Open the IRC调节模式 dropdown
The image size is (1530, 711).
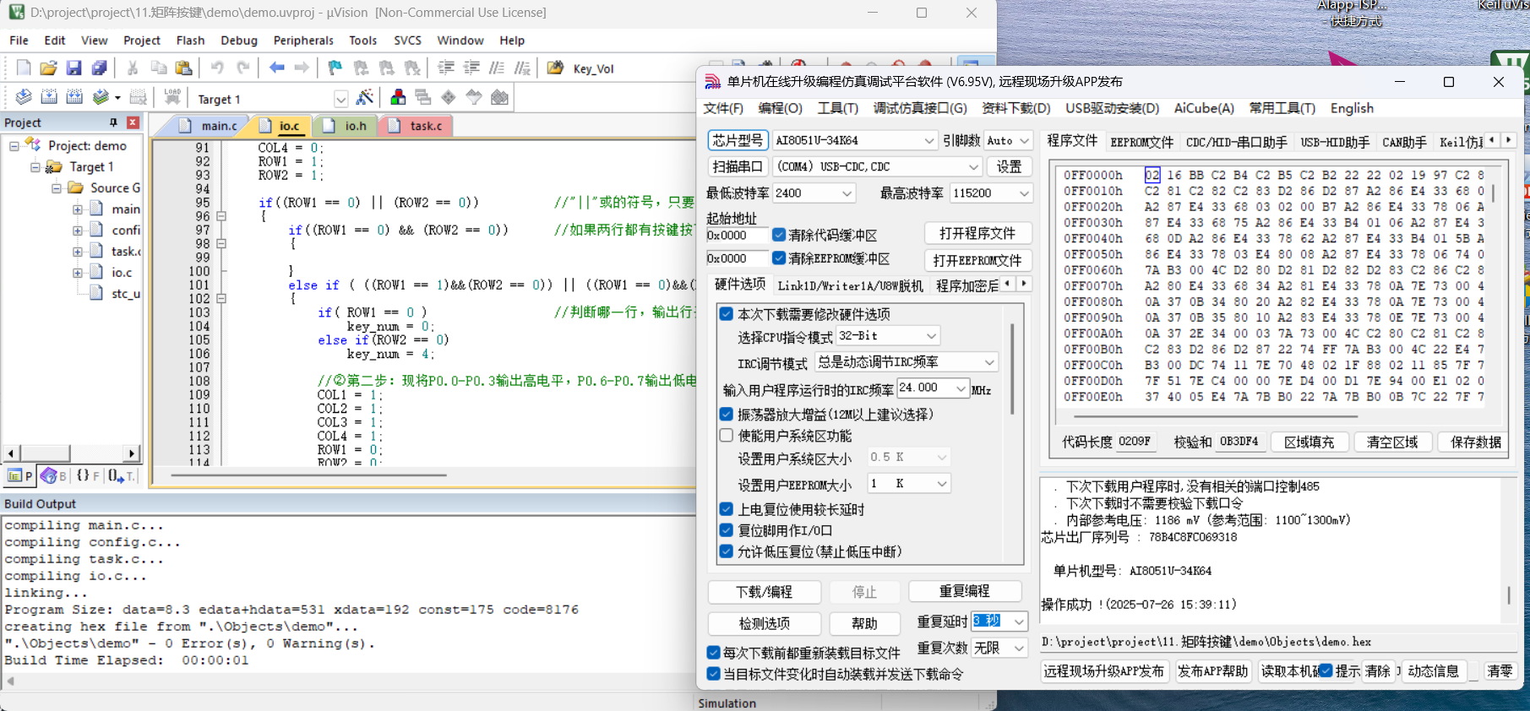(x=907, y=362)
